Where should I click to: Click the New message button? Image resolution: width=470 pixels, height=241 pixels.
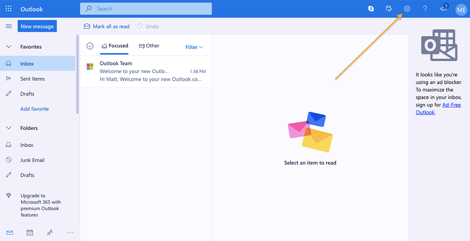tap(37, 26)
